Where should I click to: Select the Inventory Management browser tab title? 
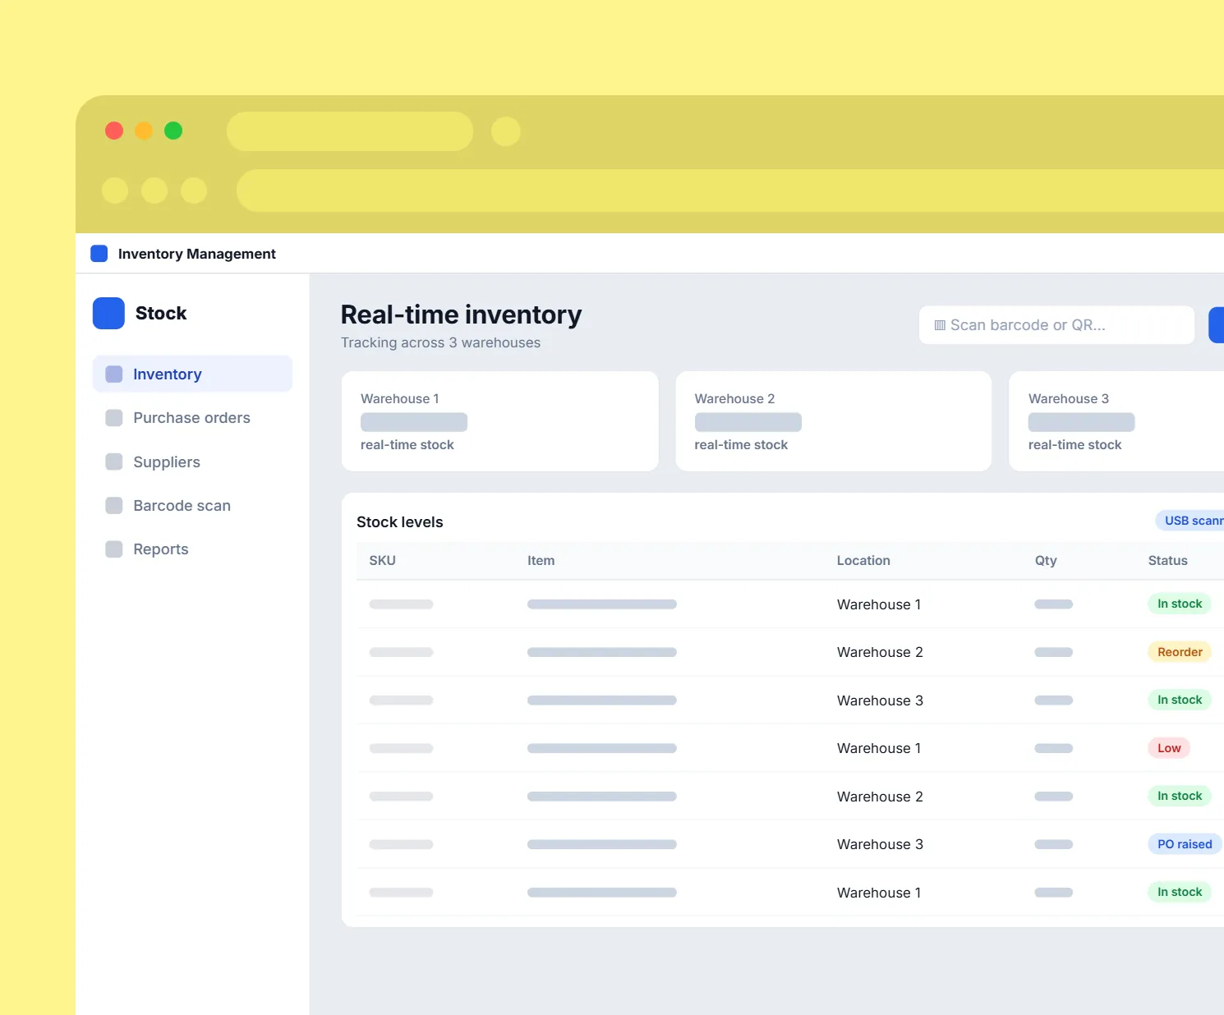(197, 254)
